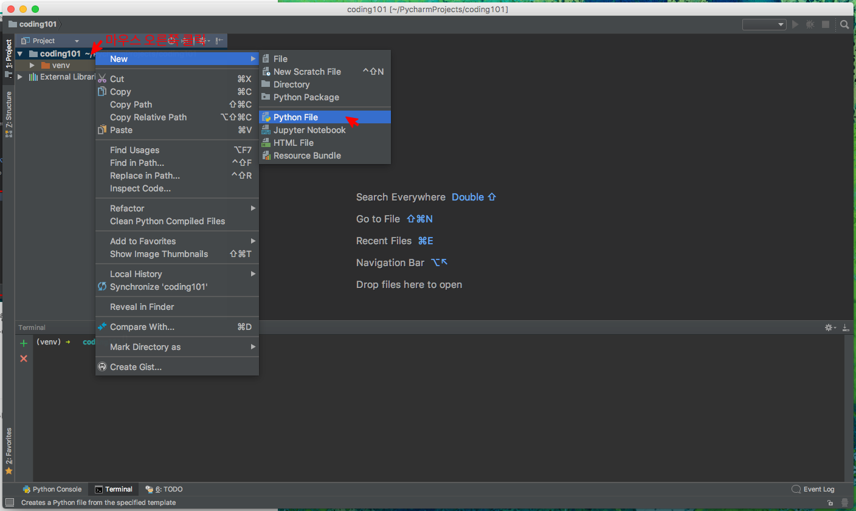Click the Search Everywhere magnifier icon
The height and width of the screenshot is (511, 856).
(844, 24)
